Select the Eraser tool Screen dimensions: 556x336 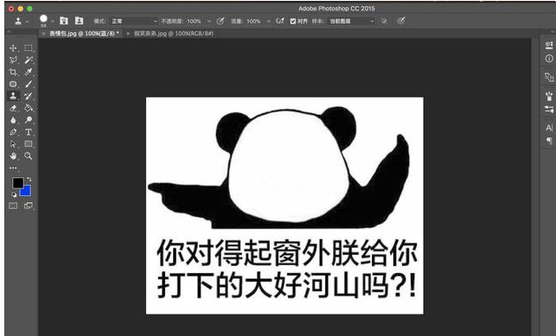pyautogui.click(x=13, y=108)
